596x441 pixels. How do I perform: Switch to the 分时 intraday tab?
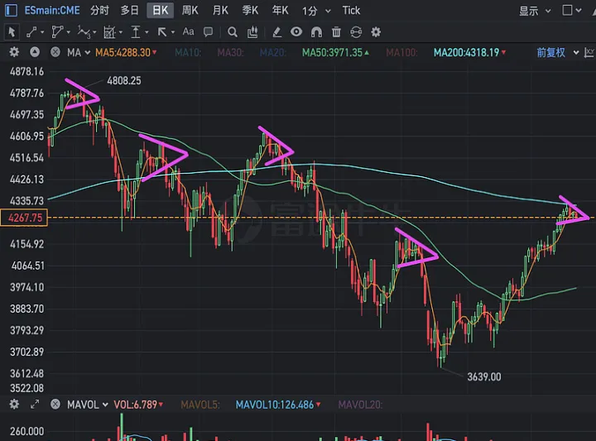coord(99,11)
